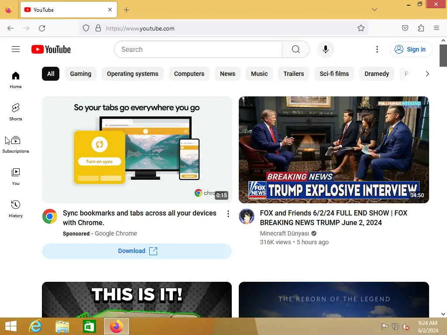The width and height of the screenshot is (447, 335).
Task: Start voice search with microphone icon
Action: point(325,49)
